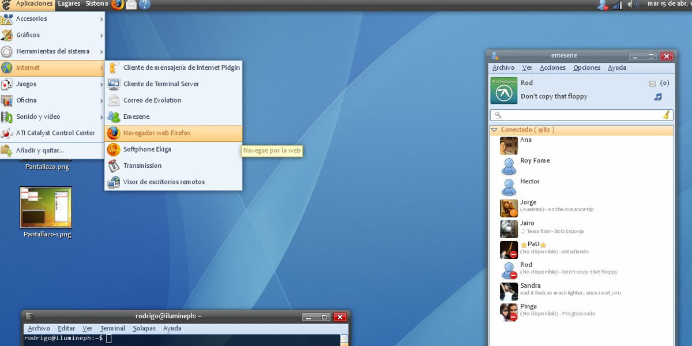Open terminal window menu icon in titlebar
The height and width of the screenshot is (346, 692).
(x=29, y=317)
